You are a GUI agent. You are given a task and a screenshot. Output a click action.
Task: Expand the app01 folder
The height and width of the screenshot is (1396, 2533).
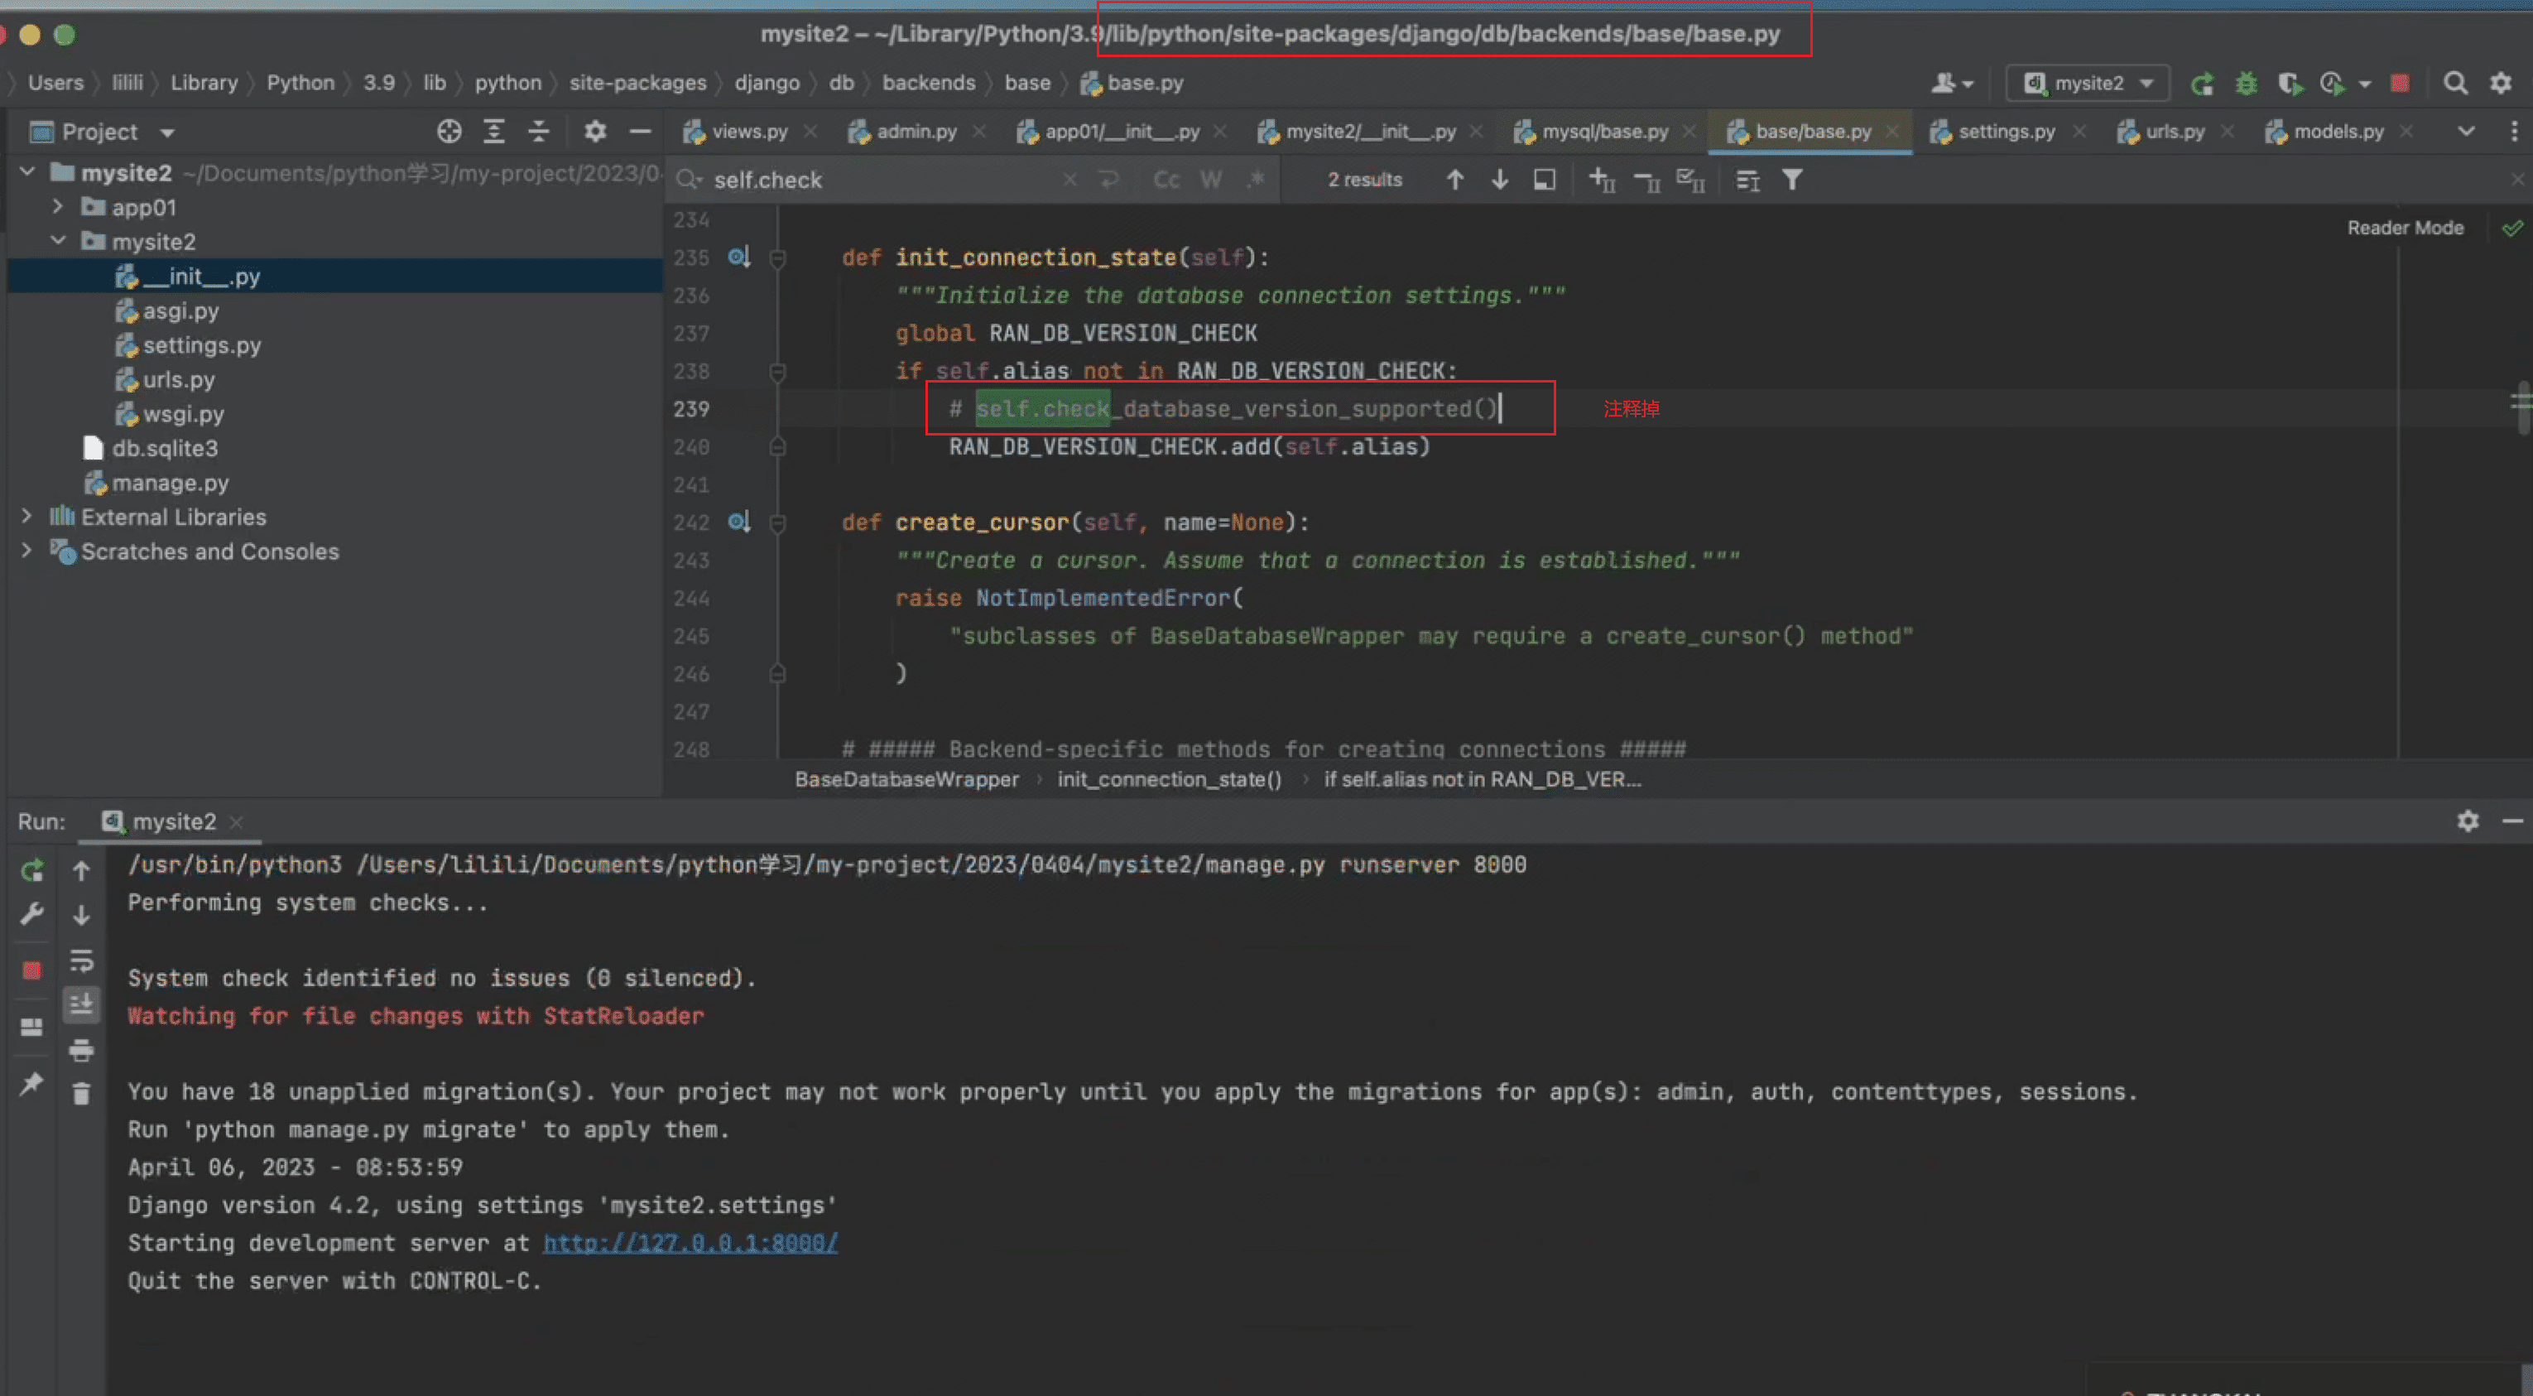click(x=58, y=207)
